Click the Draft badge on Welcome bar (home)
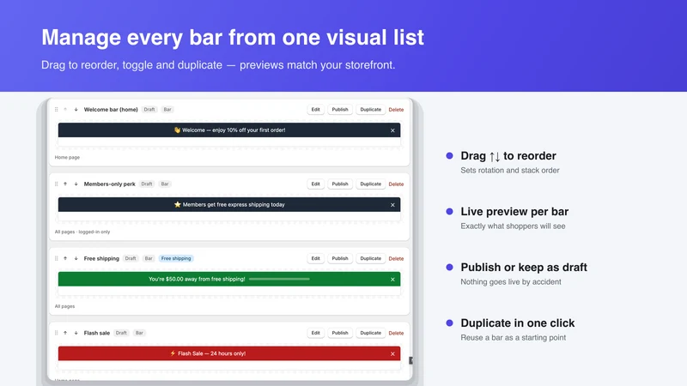Image resolution: width=687 pixels, height=386 pixels. click(x=149, y=110)
